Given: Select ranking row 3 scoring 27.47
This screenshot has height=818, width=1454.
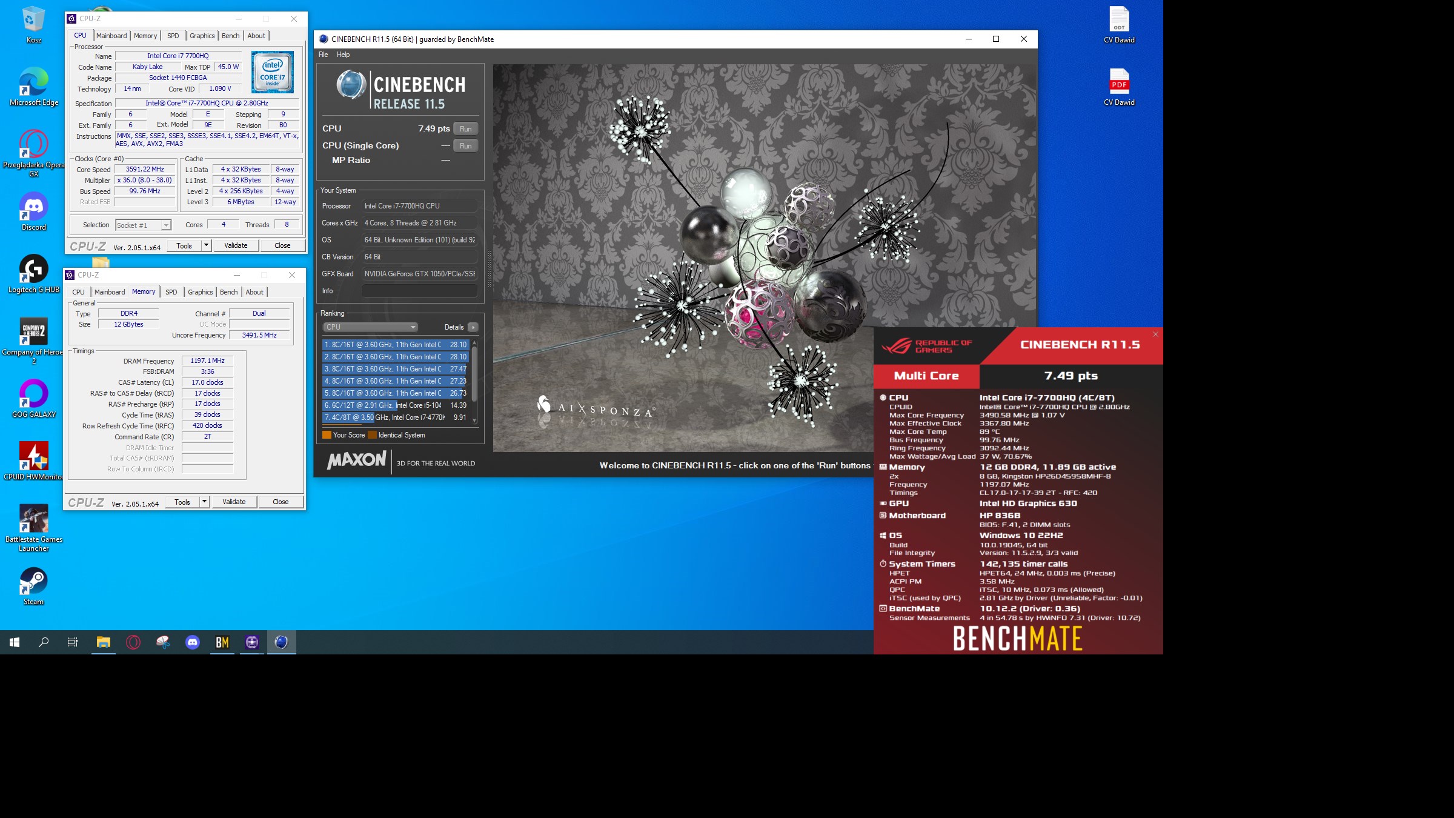Looking at the screenshot, I should coord(396,369).
